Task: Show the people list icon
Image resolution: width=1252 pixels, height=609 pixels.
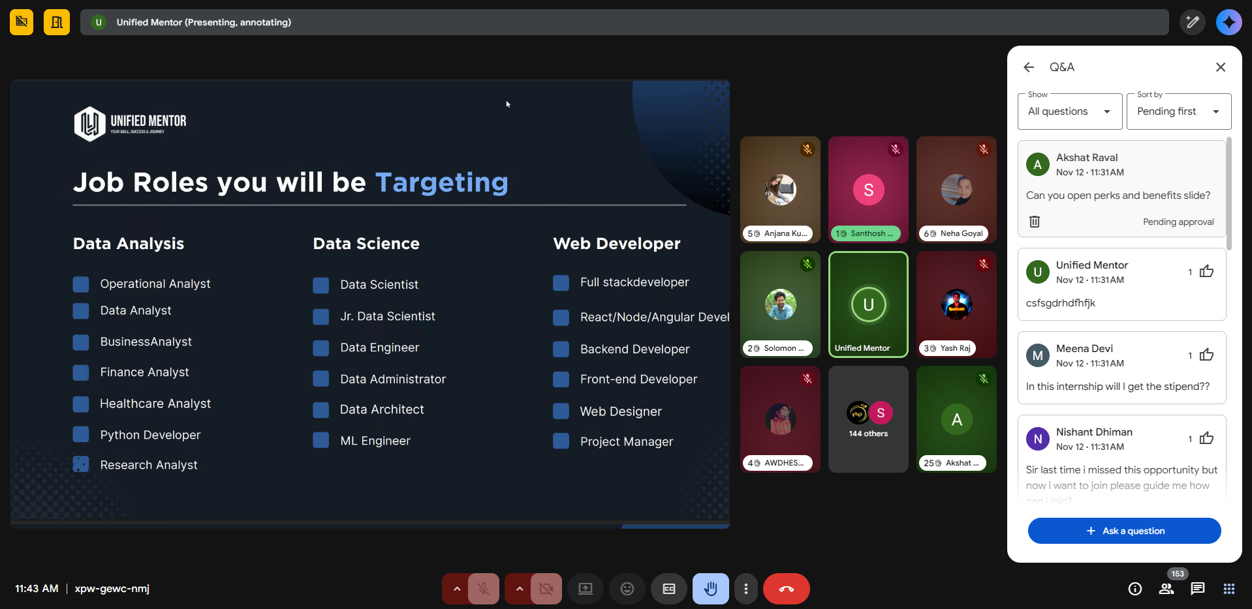Action: 1166,589
